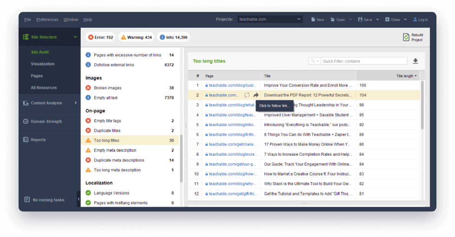
Task: Click the Duplicate titles error icon
Action: pyautogui.click(x=88, y=130)
